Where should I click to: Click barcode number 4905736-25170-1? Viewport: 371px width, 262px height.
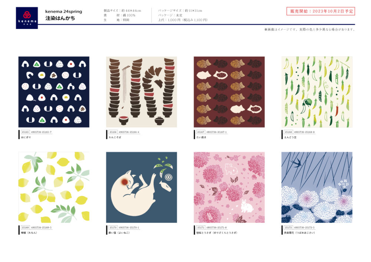[129, 228]
